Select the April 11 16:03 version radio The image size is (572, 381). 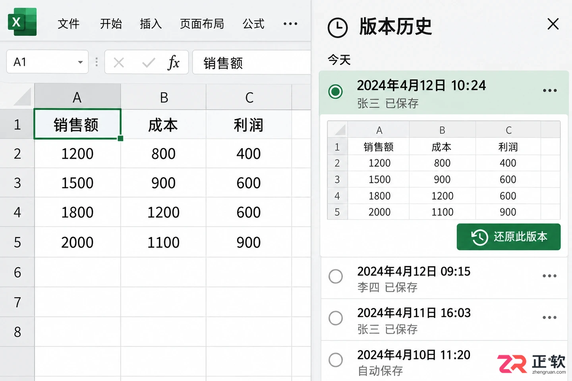pos(336,318)
